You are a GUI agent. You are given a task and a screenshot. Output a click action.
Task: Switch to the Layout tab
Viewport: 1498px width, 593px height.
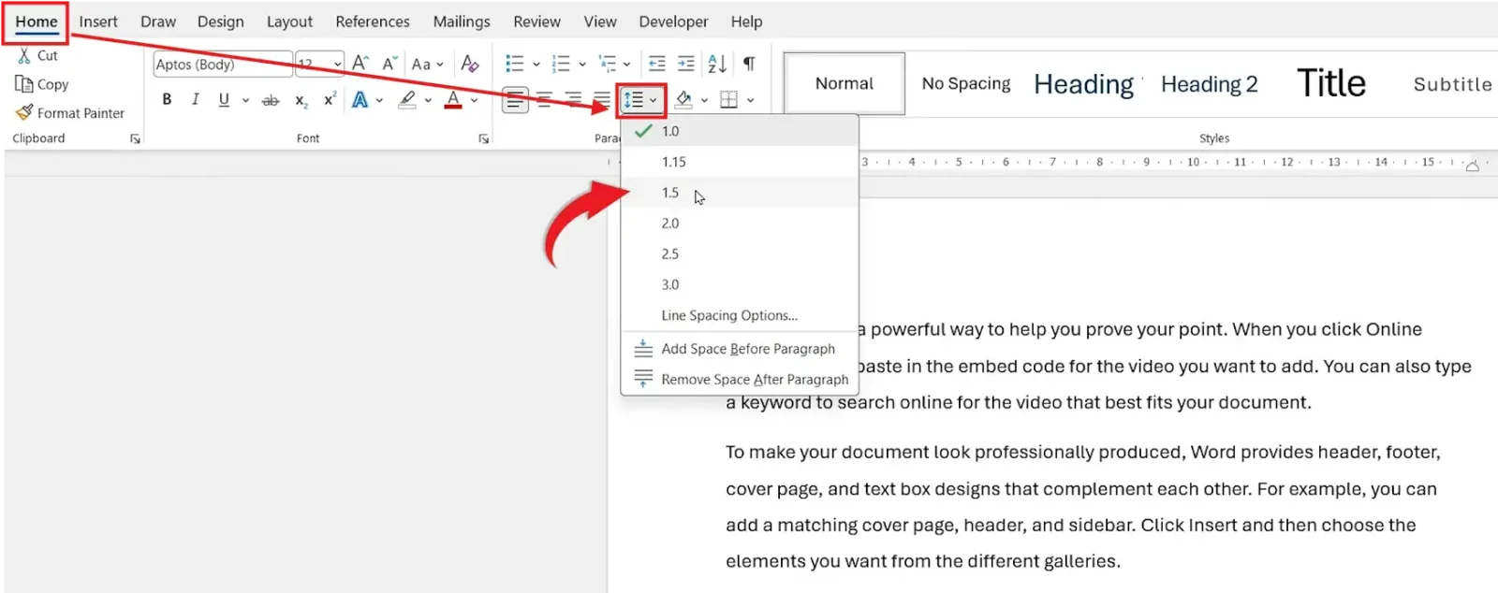click(289, 22)
